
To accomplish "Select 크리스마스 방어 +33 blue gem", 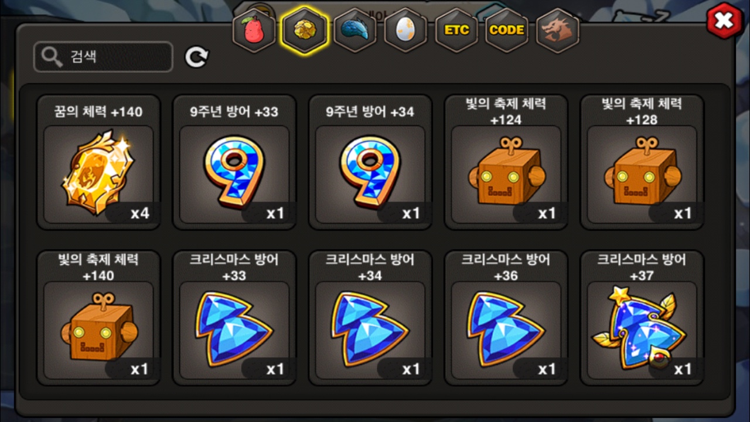I will point(234,318).
